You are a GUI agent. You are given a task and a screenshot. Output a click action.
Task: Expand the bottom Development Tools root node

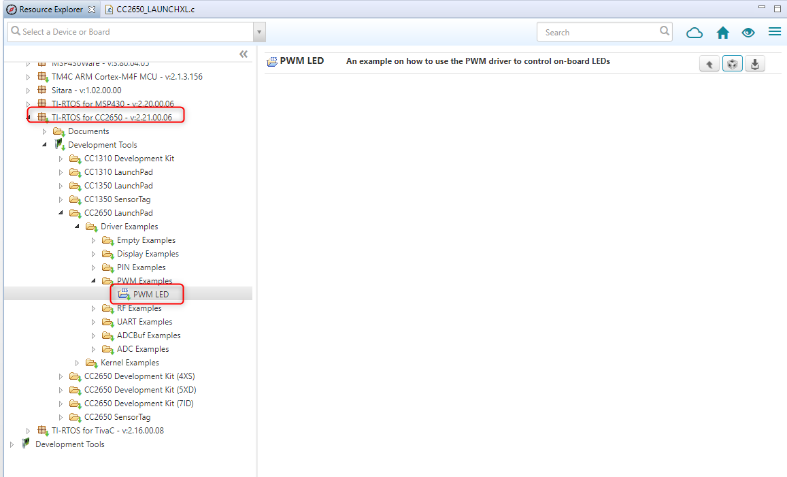click(x=12, y=444)
